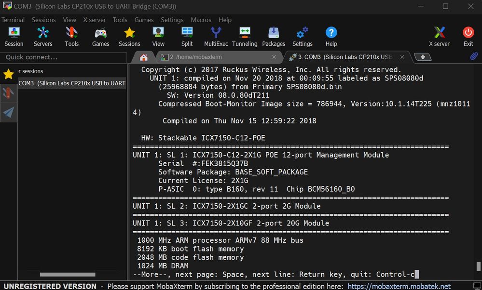Viewport: 482px width, 290px height.
Task: Open the Settings gears toolbar icon
Action: click(x=303, y=37)
